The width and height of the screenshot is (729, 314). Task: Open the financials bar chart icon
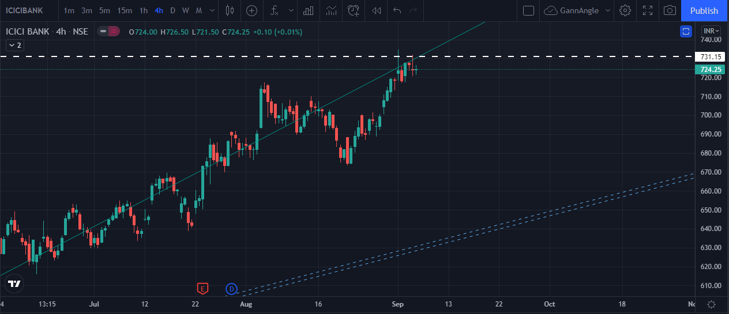tap(309, 10)
